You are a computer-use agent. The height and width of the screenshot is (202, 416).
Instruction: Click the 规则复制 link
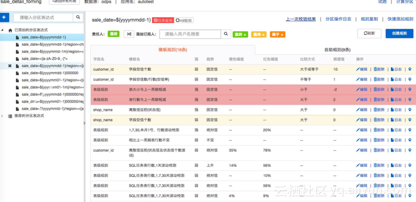click(369, 19)
